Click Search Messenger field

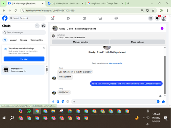point(24,32)
